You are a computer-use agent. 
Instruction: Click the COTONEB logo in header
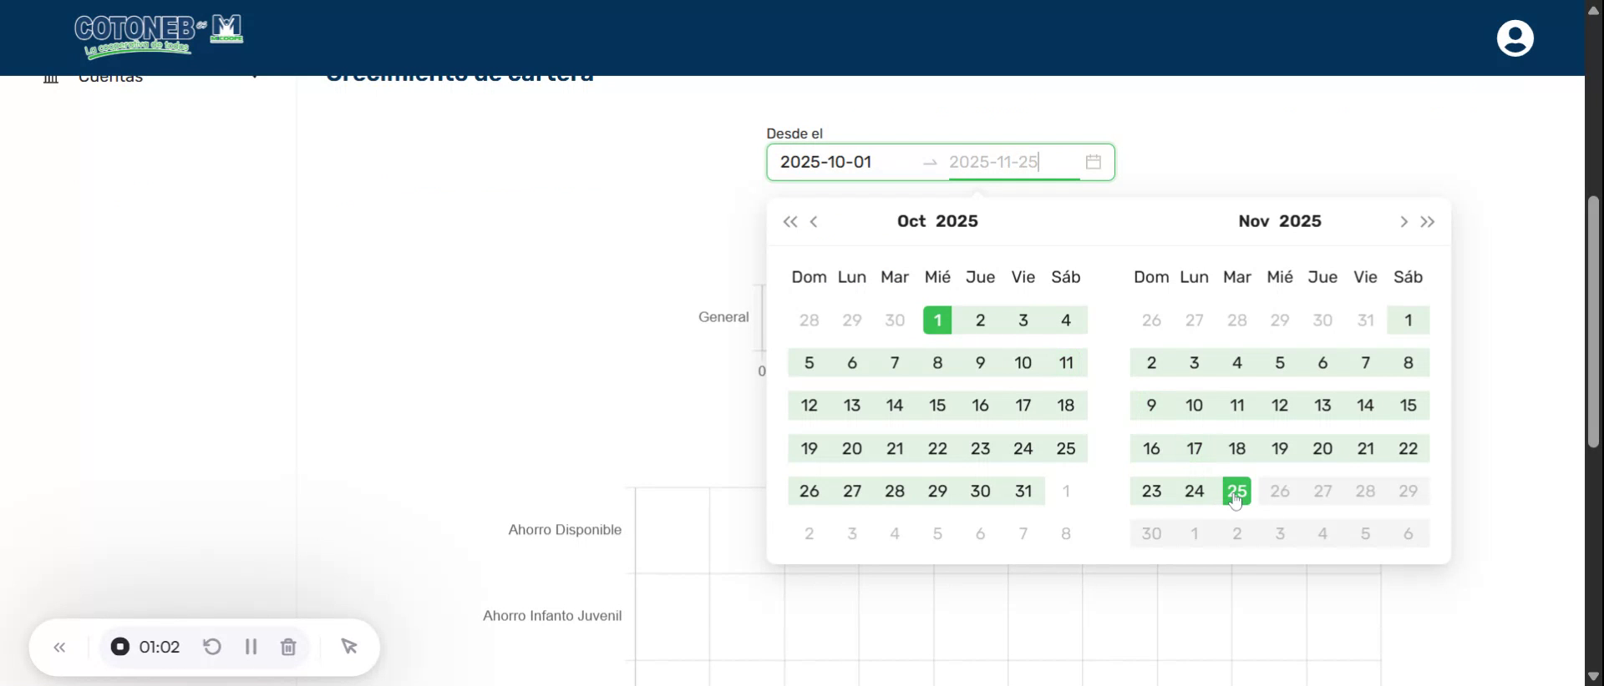pyautogui.click(x=159, y=37)
